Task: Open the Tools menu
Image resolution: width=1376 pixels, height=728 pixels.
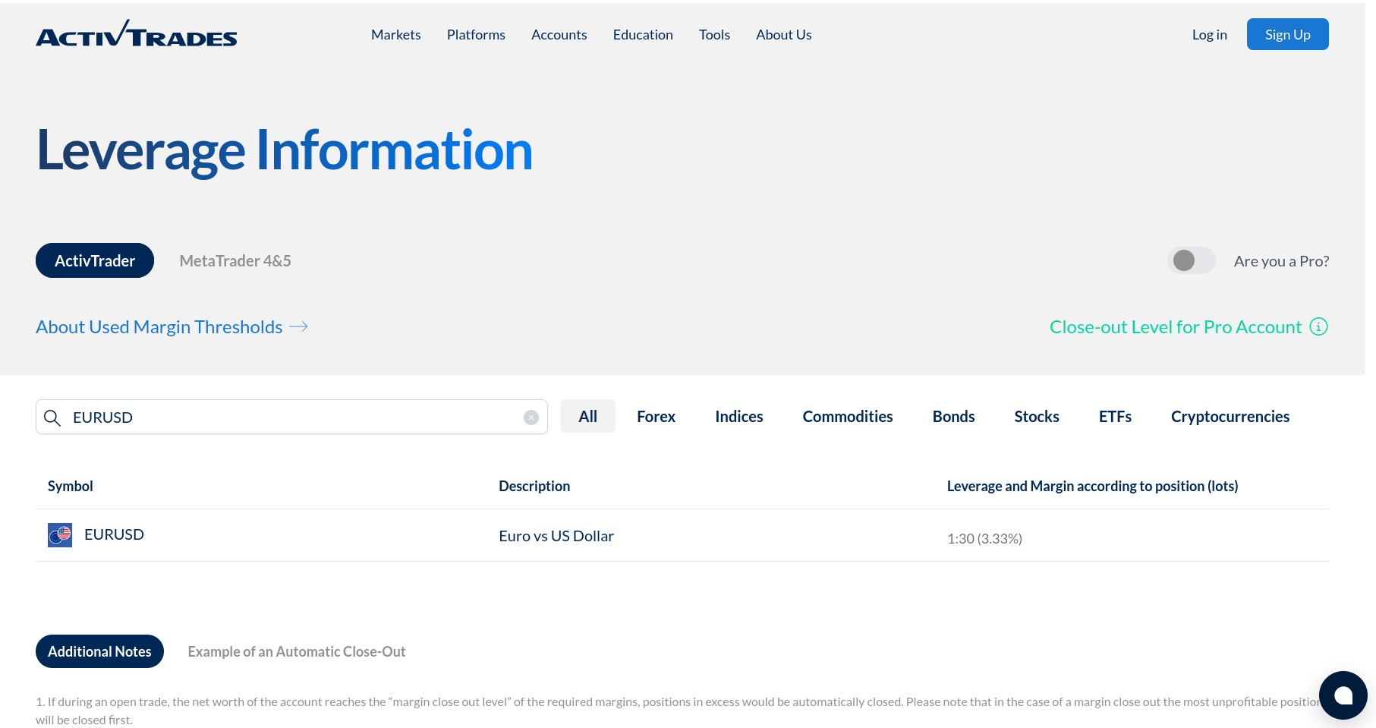Action: [714, 35]
